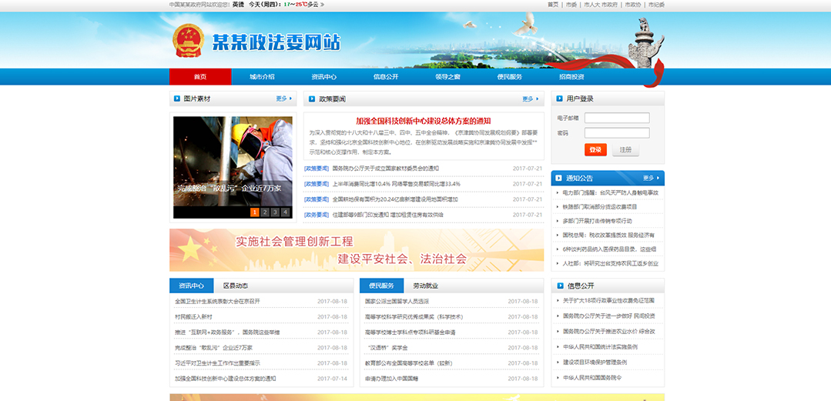The width and height of the screenshot is (831, 401).
Task: Go to slide 2 in image carousel
Action: 265,212
